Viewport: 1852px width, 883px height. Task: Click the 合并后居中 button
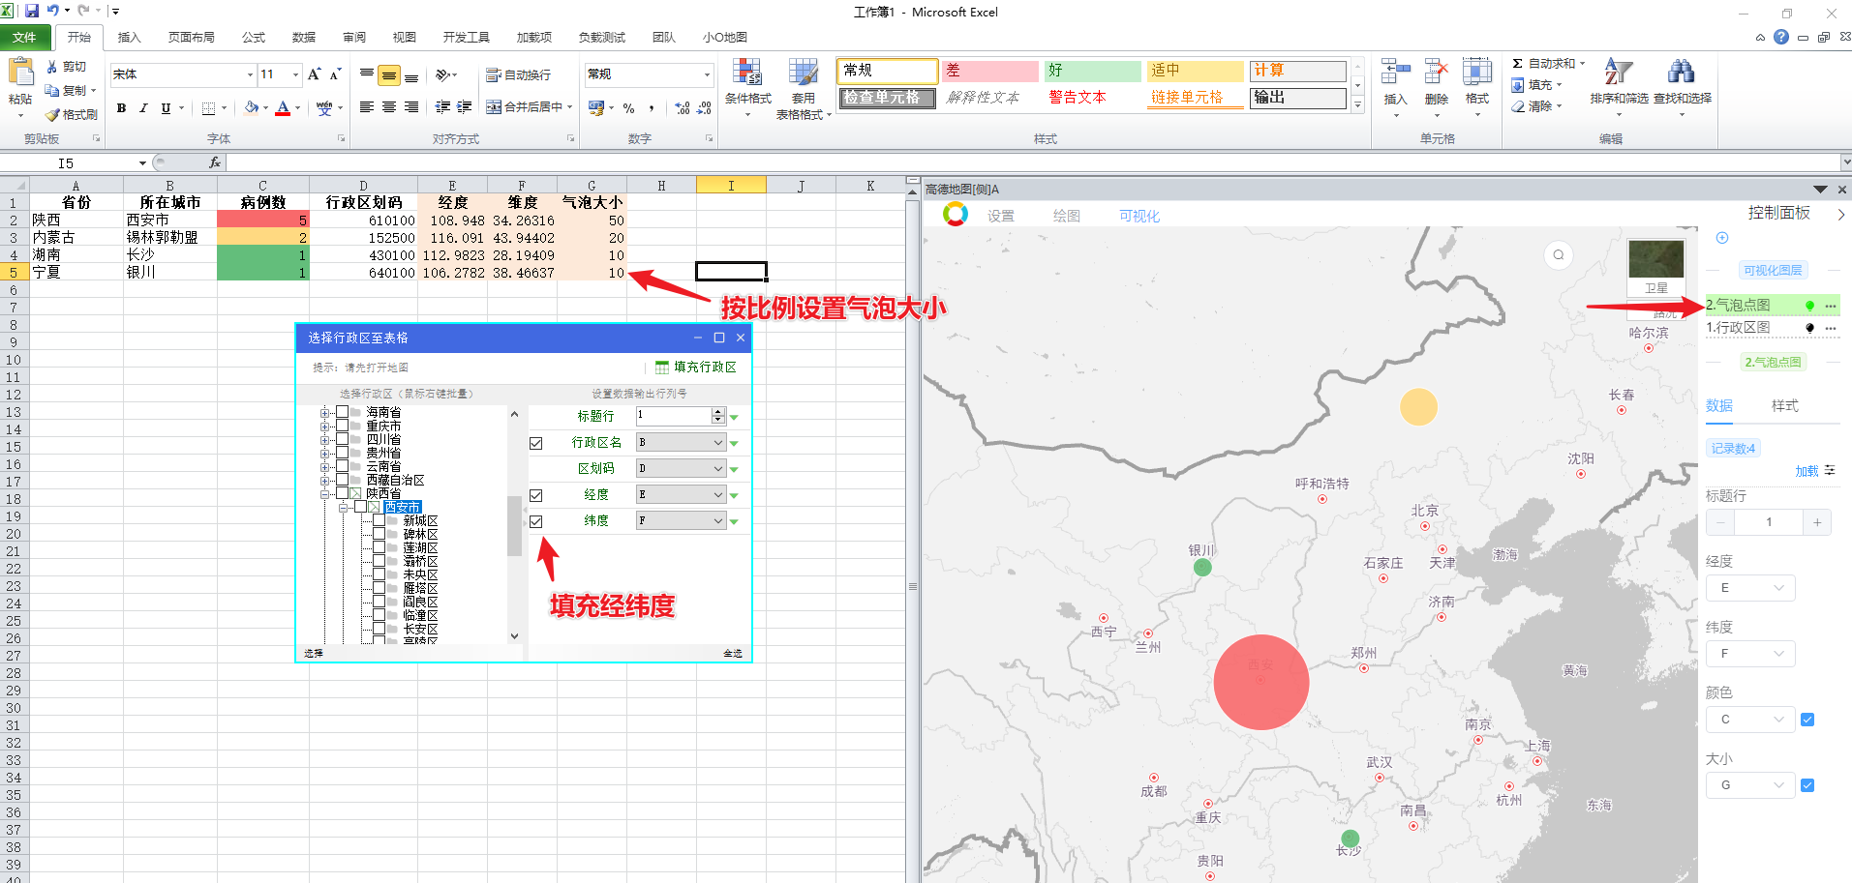click(529, 107)
